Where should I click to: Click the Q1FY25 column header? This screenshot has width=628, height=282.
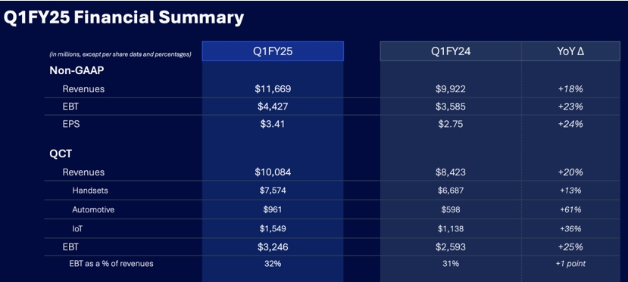pos(273,51)
